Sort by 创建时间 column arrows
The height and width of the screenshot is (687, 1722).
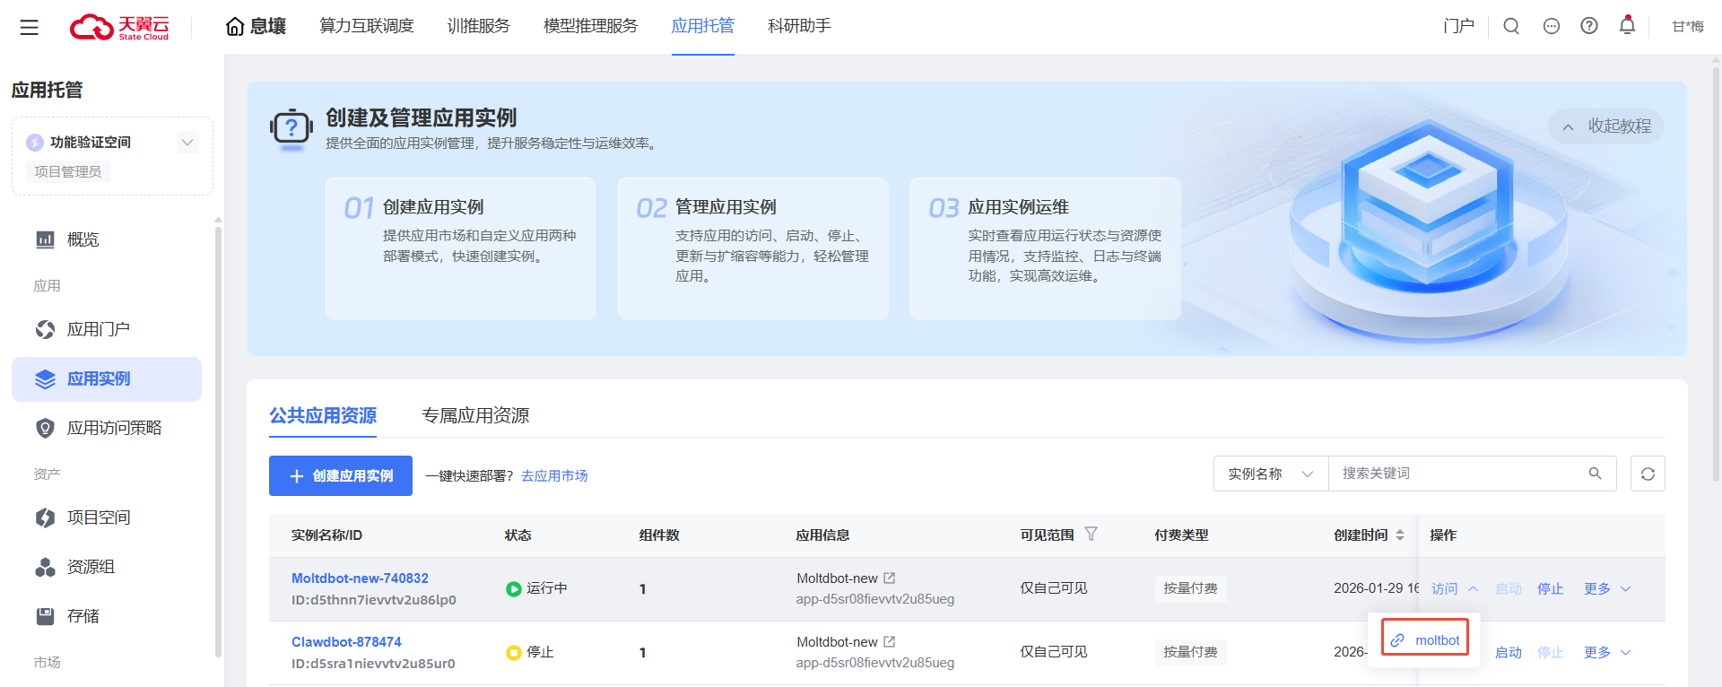coord(1400,535)
